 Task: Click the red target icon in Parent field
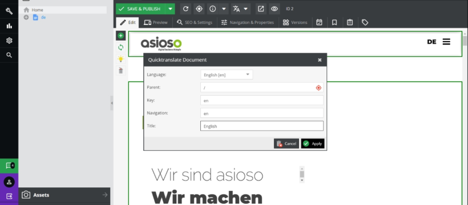point(318,88)
